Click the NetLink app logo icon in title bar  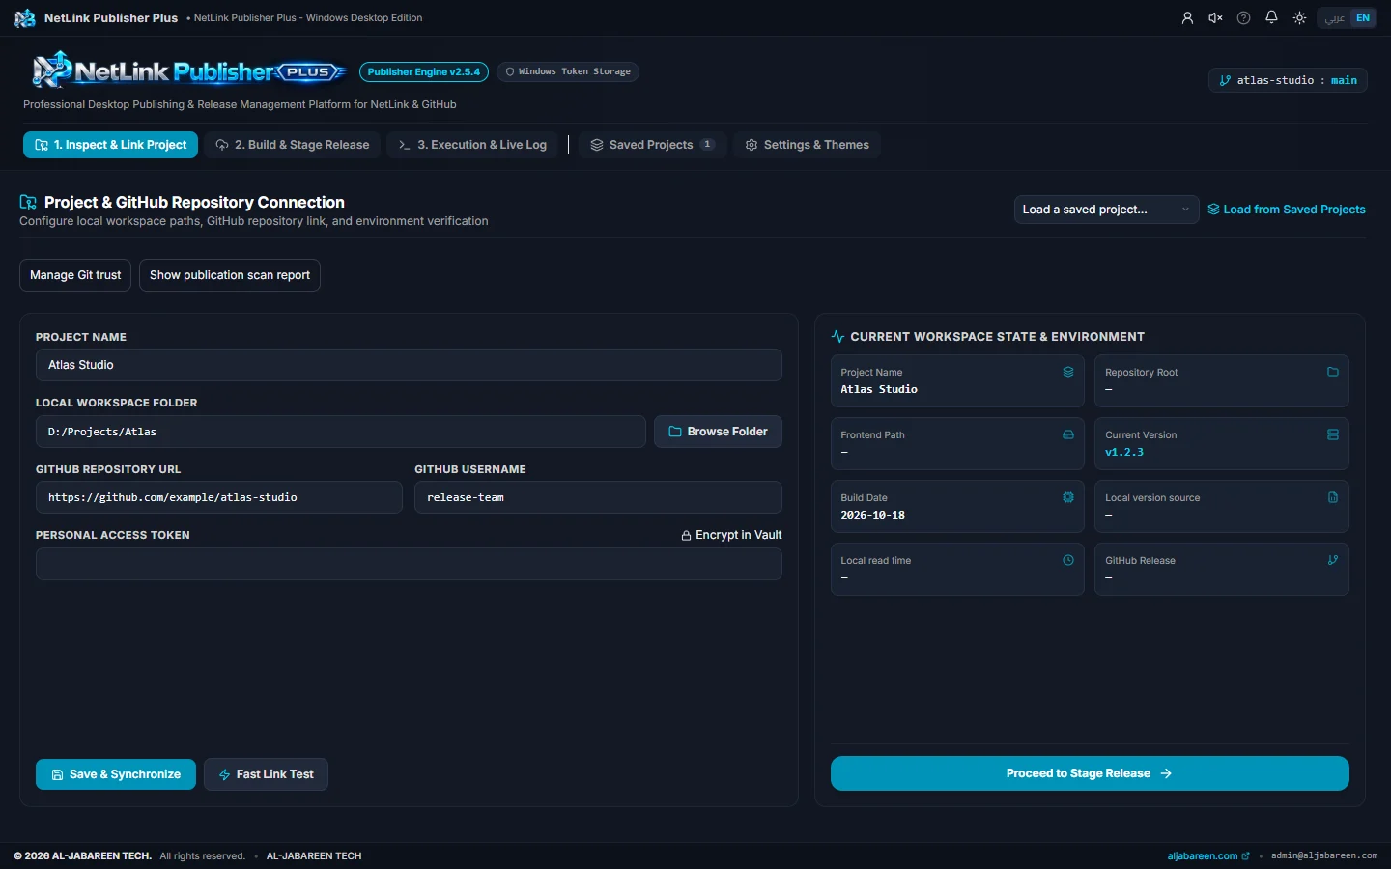click(25, 18)
